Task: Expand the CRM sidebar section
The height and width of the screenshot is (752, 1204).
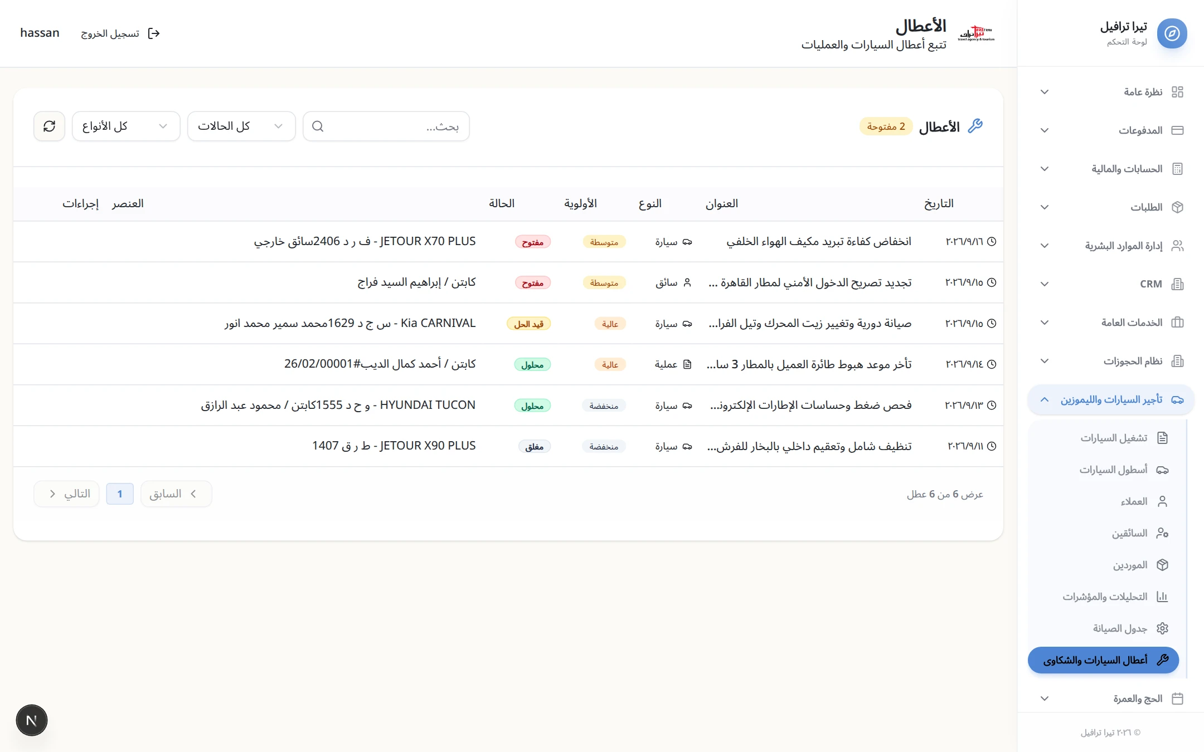Action: pyautogui.click(x=1111, y=284)
